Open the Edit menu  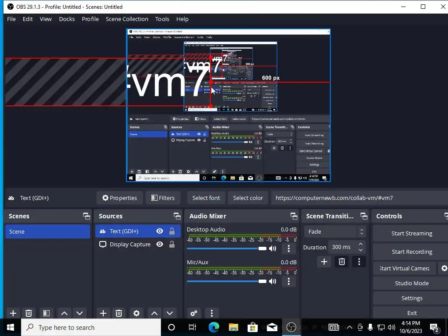coord(28,19)
